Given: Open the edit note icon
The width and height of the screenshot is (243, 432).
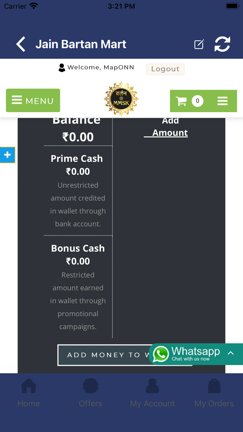Looking at the screenshot, I should 199,44.
